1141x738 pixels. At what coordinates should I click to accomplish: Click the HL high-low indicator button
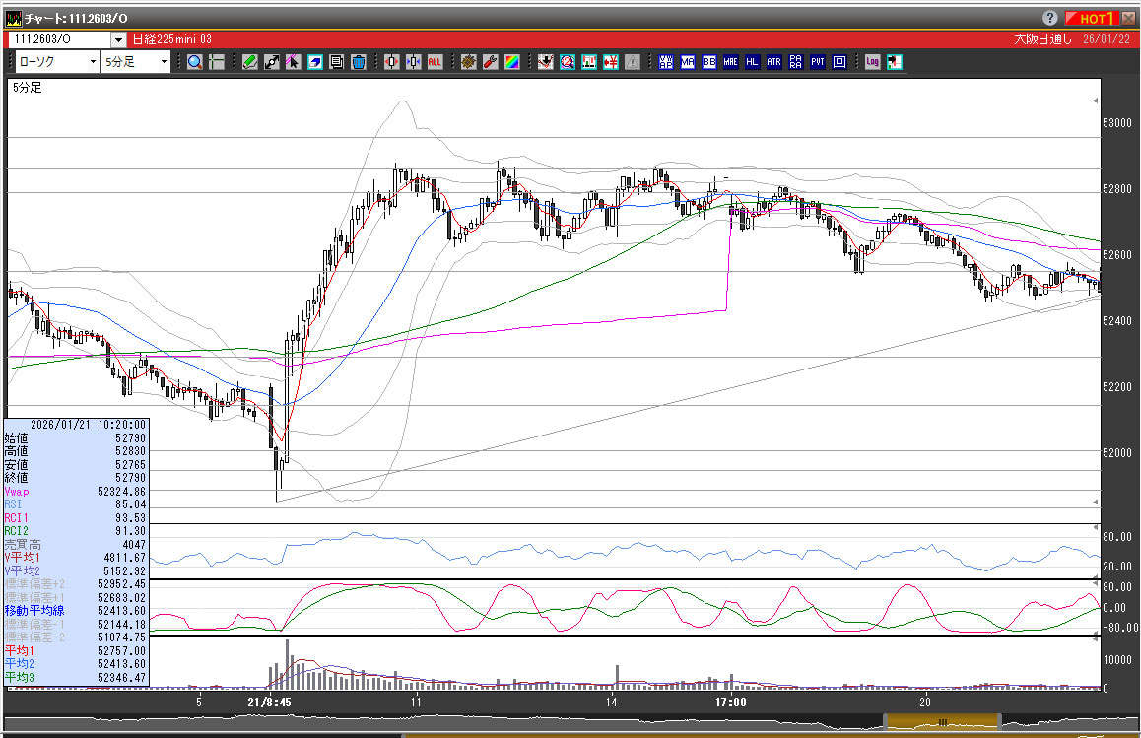pyautogui.click(x=752, y=62)
